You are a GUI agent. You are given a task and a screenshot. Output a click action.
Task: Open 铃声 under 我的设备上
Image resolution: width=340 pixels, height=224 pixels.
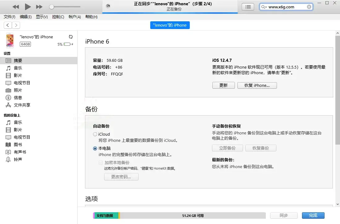tap(18, 159)
